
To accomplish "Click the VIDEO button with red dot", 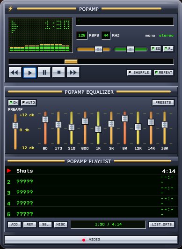I will pos(91,240).
